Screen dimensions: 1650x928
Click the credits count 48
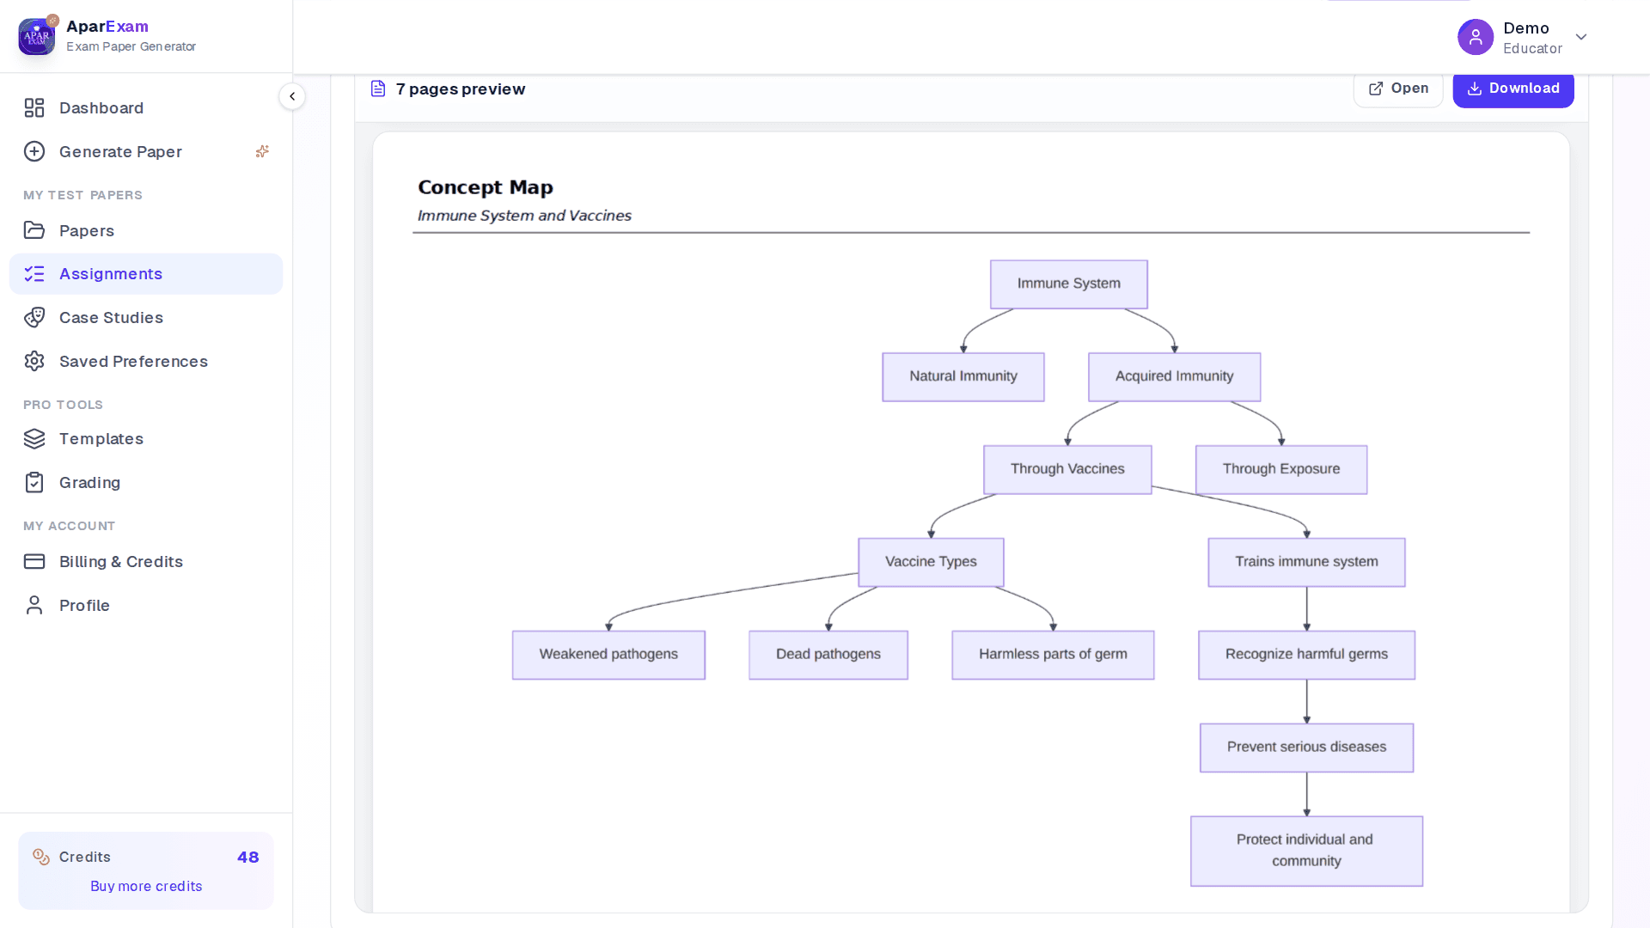tap(248, 858)
